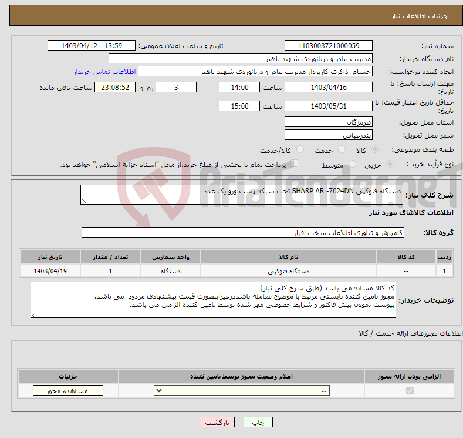Open the permit status dropdown
Viewport: 463px width, 438px height.
(x=242, y=391)
